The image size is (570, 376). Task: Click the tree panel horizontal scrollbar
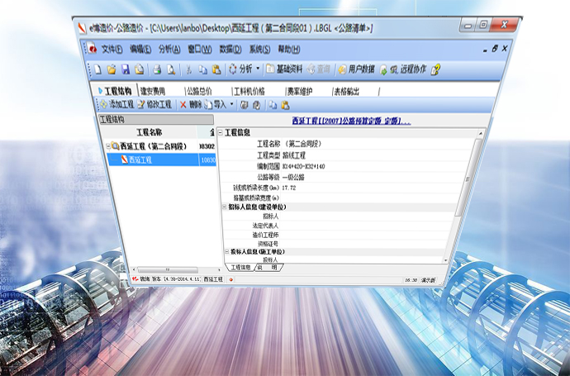[x=168, y=270]
